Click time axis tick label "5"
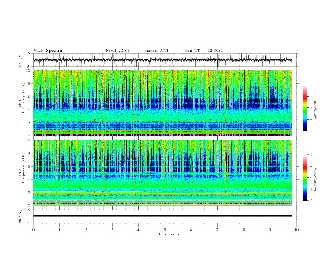This screenshot has width=334, height=258. [165, 230]
